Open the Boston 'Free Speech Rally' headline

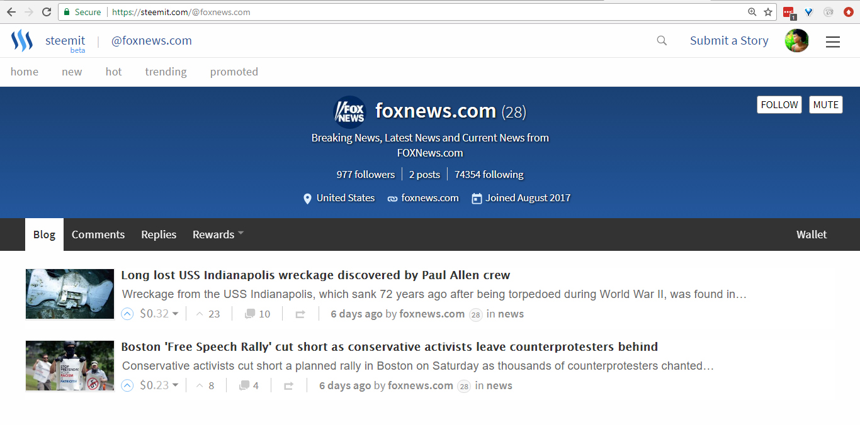(389, 347)
